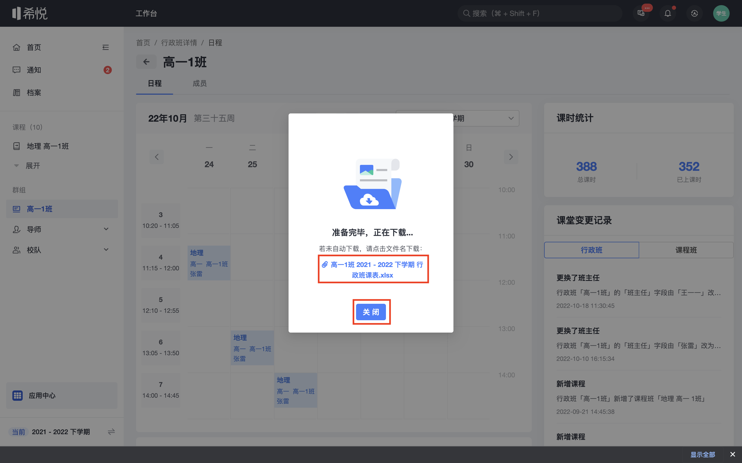Image resolution: width=742 pixels, height=463 pixels.
Task: Close the bottom download bar
Action: (x=732, y=455)
